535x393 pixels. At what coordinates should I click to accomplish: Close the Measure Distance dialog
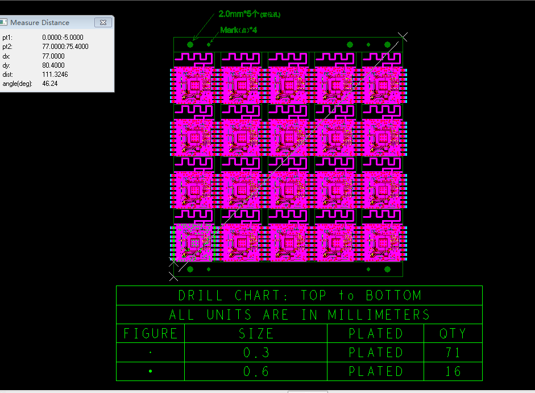[x=103, y=22]
